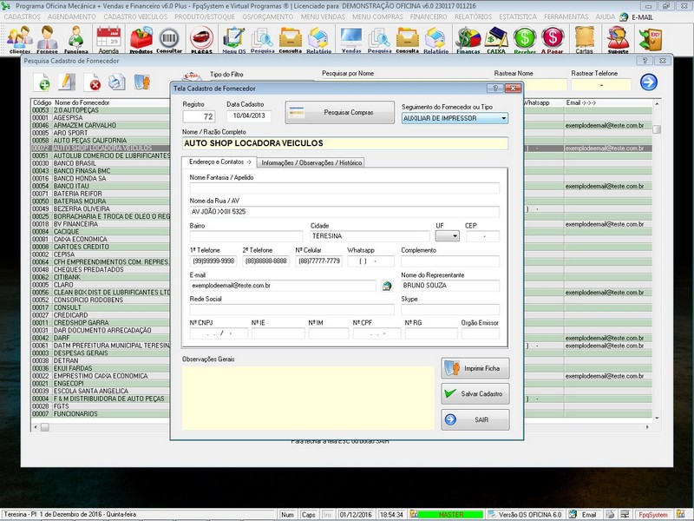694x521 pixels.
Task: Open the FINANCEIRO menu
Action: 429,16
